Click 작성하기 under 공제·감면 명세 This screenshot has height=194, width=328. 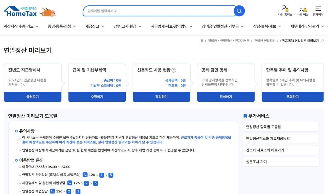coord(226,97)
